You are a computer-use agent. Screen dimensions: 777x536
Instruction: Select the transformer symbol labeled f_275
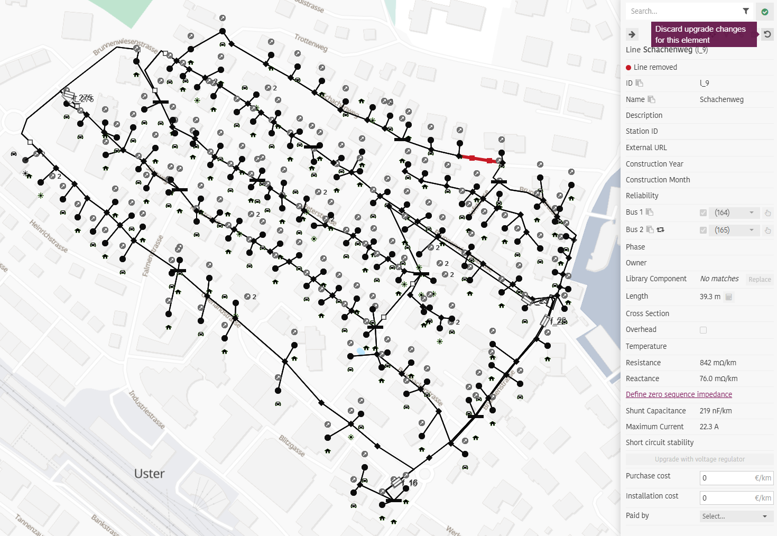tap(69, 96)
